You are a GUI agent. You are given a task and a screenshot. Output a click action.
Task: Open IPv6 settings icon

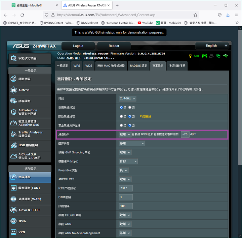pyautogui.click(x=13, y=221)
